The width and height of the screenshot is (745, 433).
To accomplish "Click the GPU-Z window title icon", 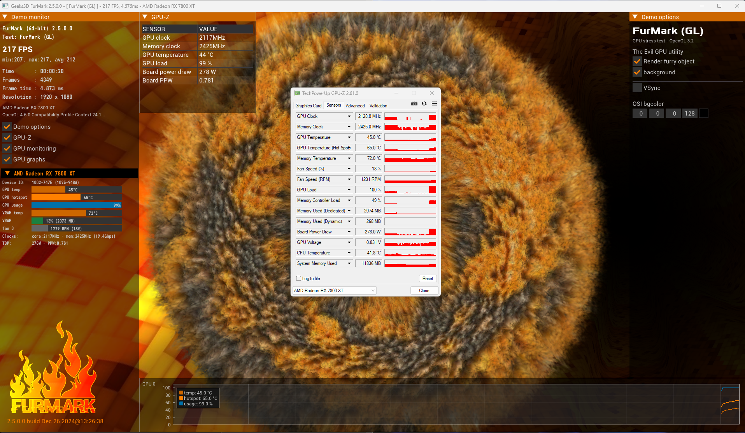I will (297, 93).
